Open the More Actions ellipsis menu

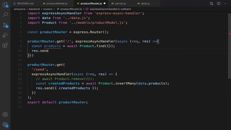tap(225, 3)
